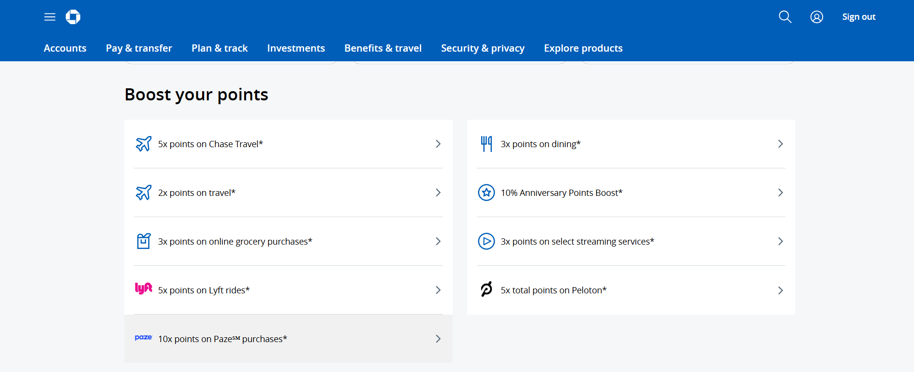
Task: Open the Accounts menu
Action: coord(65,48)
